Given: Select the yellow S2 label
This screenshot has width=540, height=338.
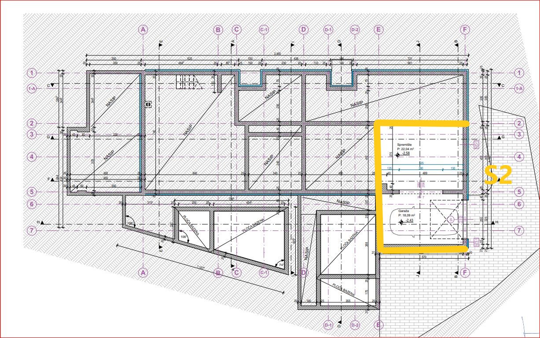Looking at the screenshot, I should [x=498, y=175].
